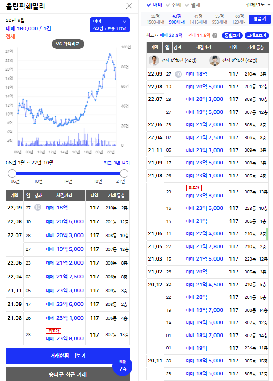This screenshot has height=381, width=273.
Task: Click the 체결가격 column header in the right table
Action: point(203,48)
